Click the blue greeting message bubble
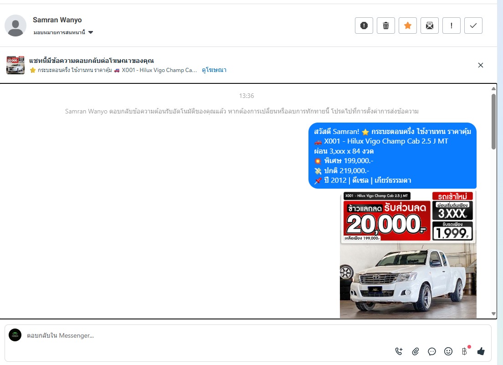The width and height of the screenshot is (503, 365). [x=392, y=155]
